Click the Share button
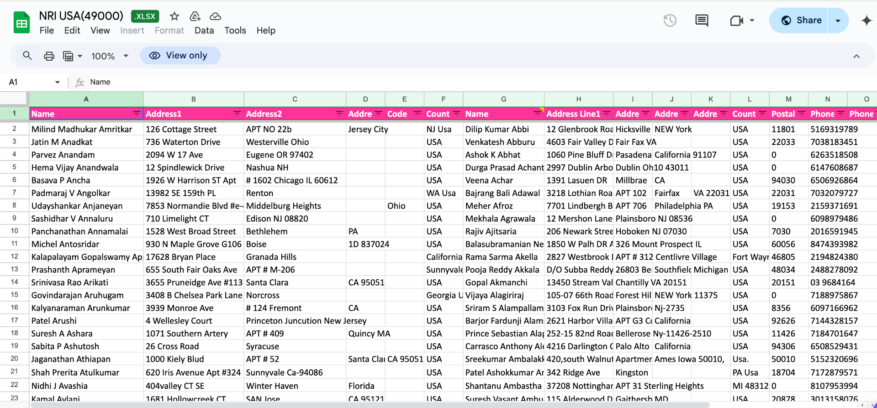The image size is (877, 408). pos(799,21)
